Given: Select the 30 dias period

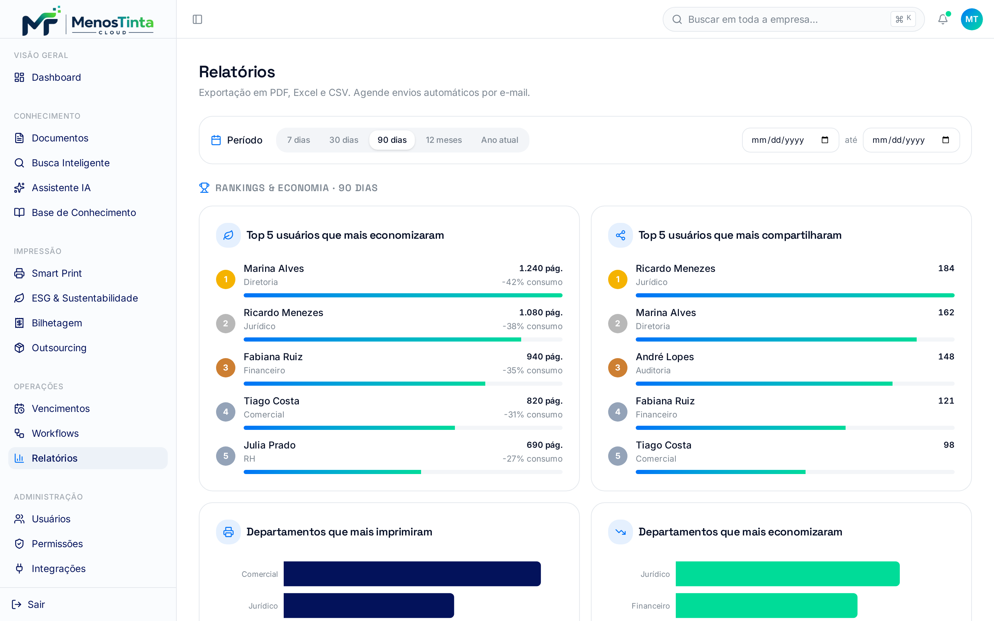Looking at the screenshot, I should pyautogui.click(x=344, y=140).
